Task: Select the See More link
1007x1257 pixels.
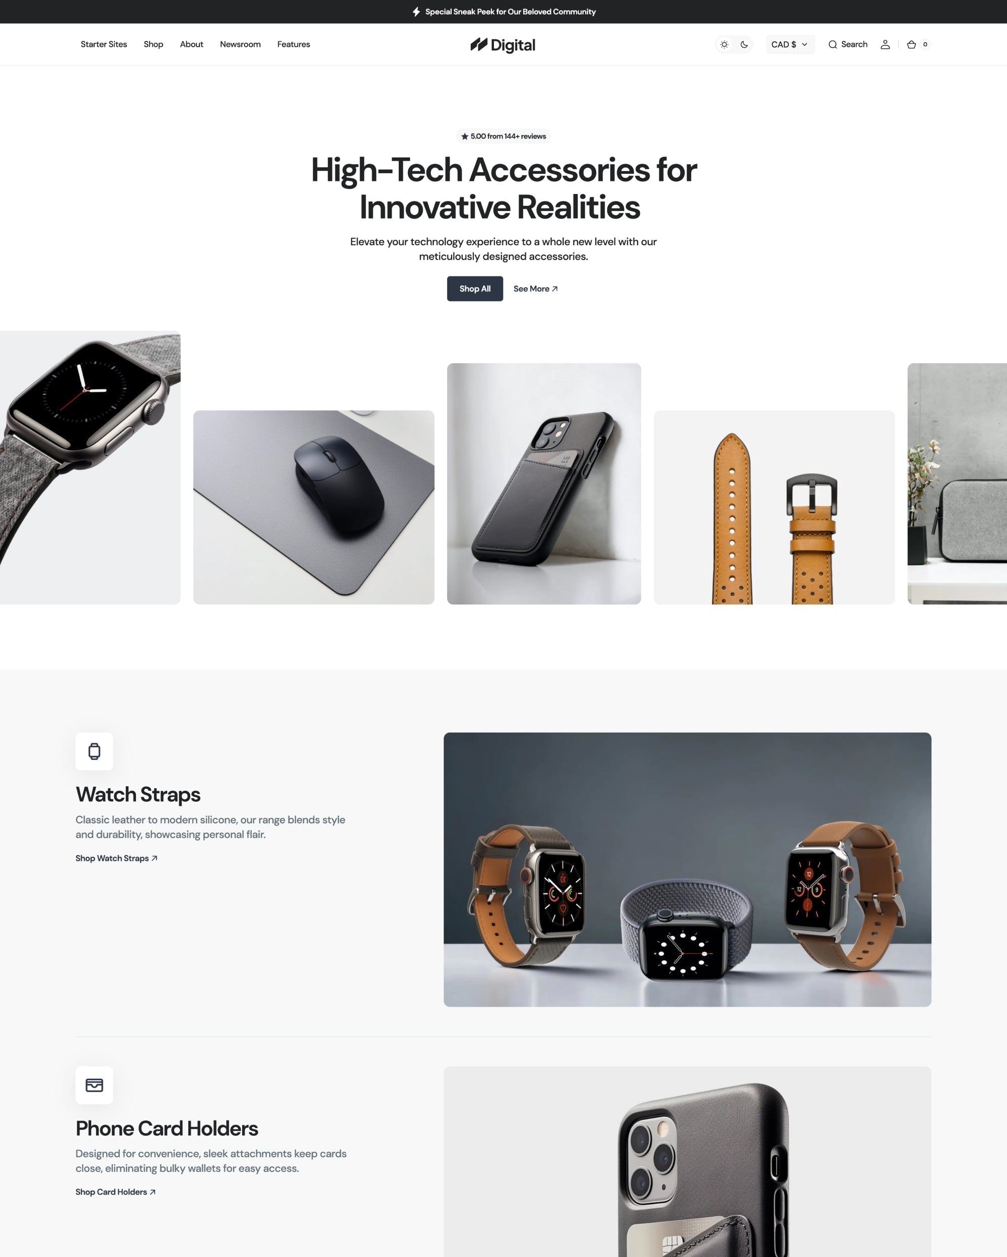Action: 535,288
